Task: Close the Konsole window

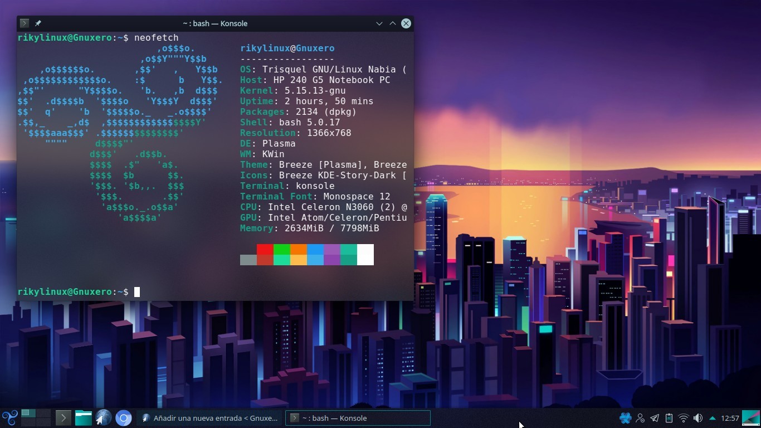Action: (406, 23)
